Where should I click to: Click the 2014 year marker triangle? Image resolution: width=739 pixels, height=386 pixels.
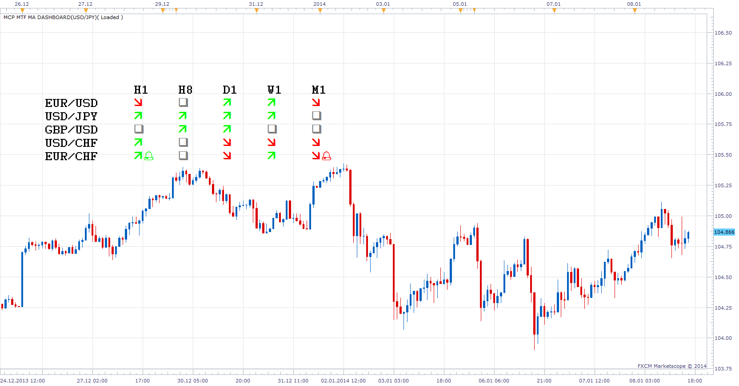[320, 11]
